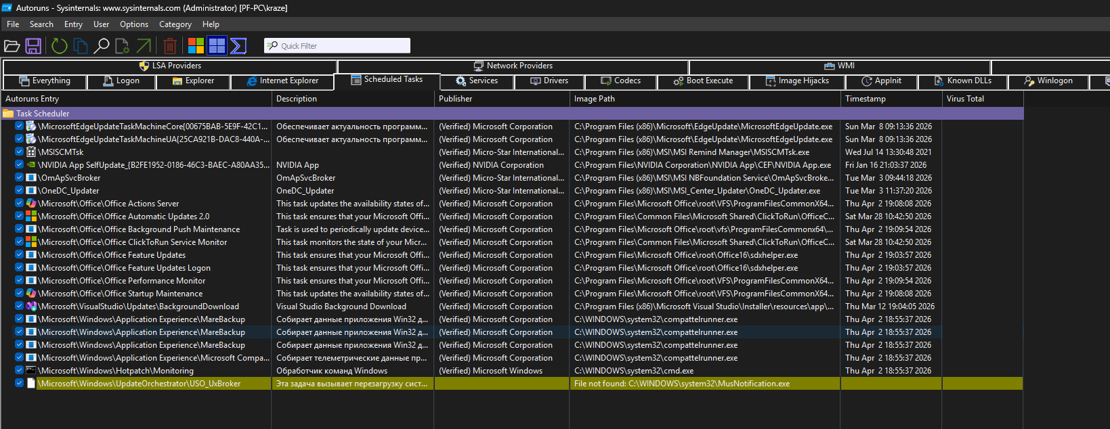Sort by the Timestamp column header

[x=891, y=99]
